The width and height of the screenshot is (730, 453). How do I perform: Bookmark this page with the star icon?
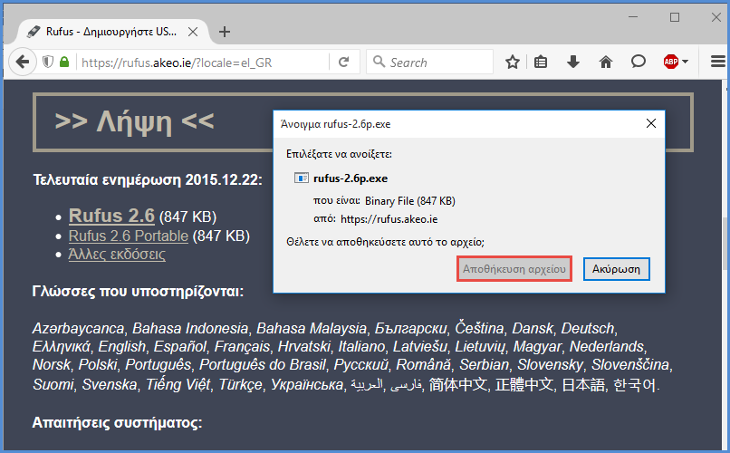click(513, 62)
